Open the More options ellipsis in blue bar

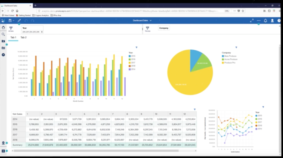(x=258, y=21)
